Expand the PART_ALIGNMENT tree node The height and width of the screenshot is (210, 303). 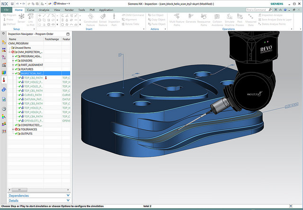click(13, 65)
